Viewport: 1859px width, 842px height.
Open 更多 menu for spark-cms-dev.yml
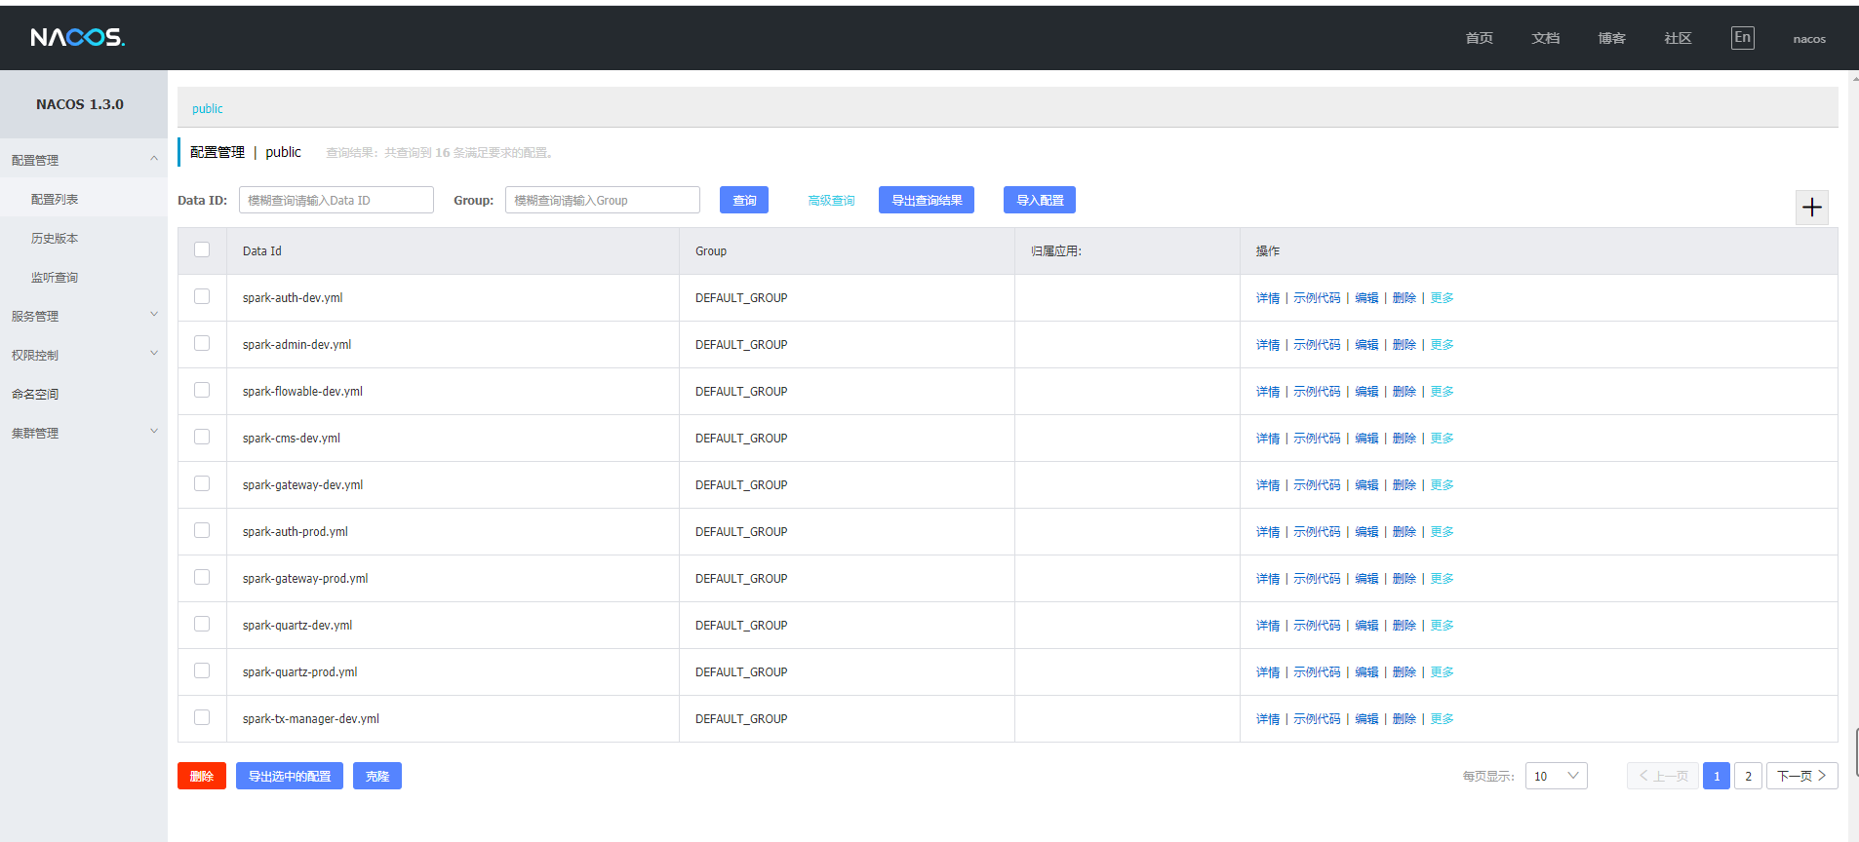tap(1442, 439)
